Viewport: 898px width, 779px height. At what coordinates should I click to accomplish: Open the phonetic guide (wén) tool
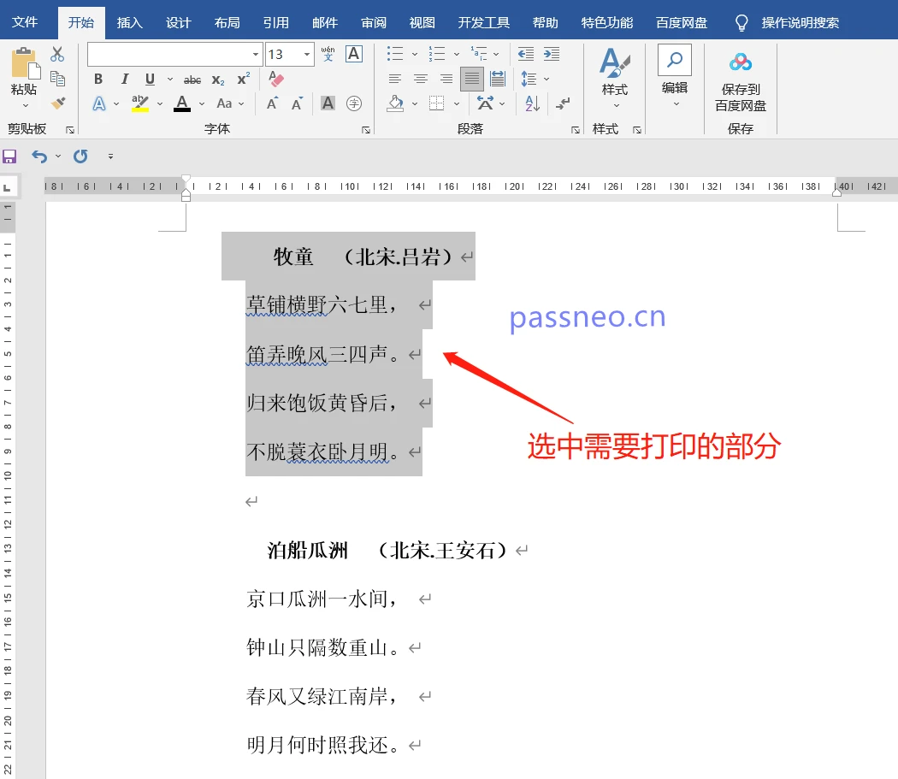pos(328,54)
